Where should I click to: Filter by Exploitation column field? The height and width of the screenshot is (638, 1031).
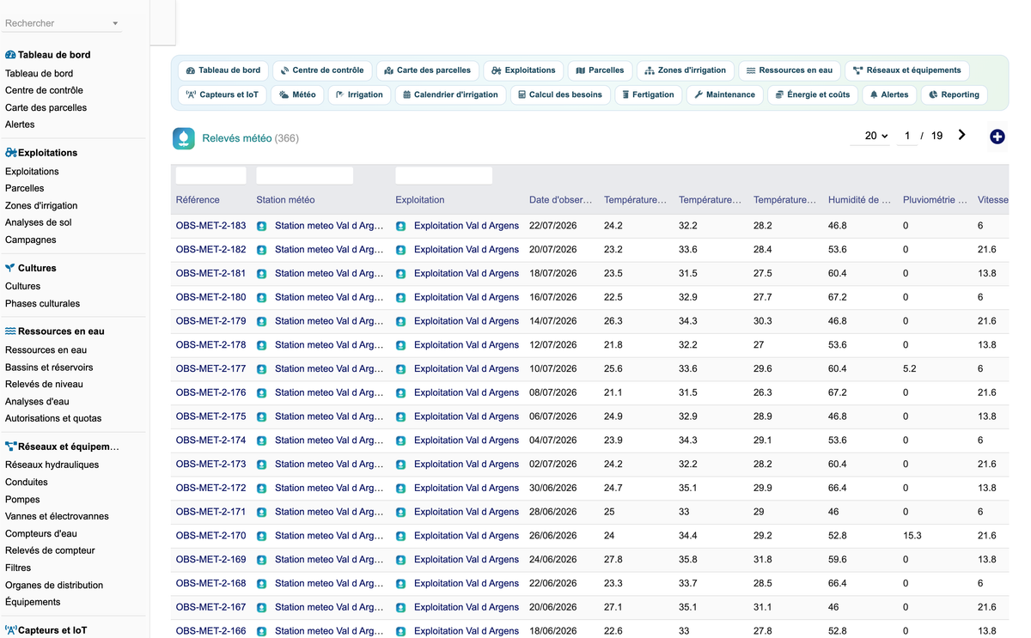tap(444, 175)
